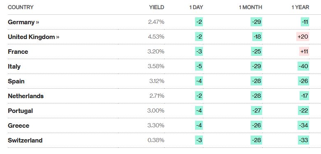321x154 pixels.
Task: Select the Netherlands row label
Action: coord(26,96)
